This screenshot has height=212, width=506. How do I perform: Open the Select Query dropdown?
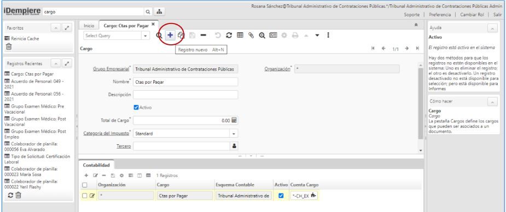pos(146,36)
